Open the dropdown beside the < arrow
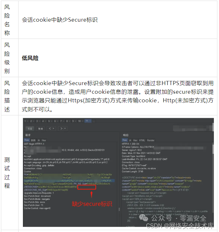The height and width of the screenshot is (232, 219). click(x=54, y=128)
